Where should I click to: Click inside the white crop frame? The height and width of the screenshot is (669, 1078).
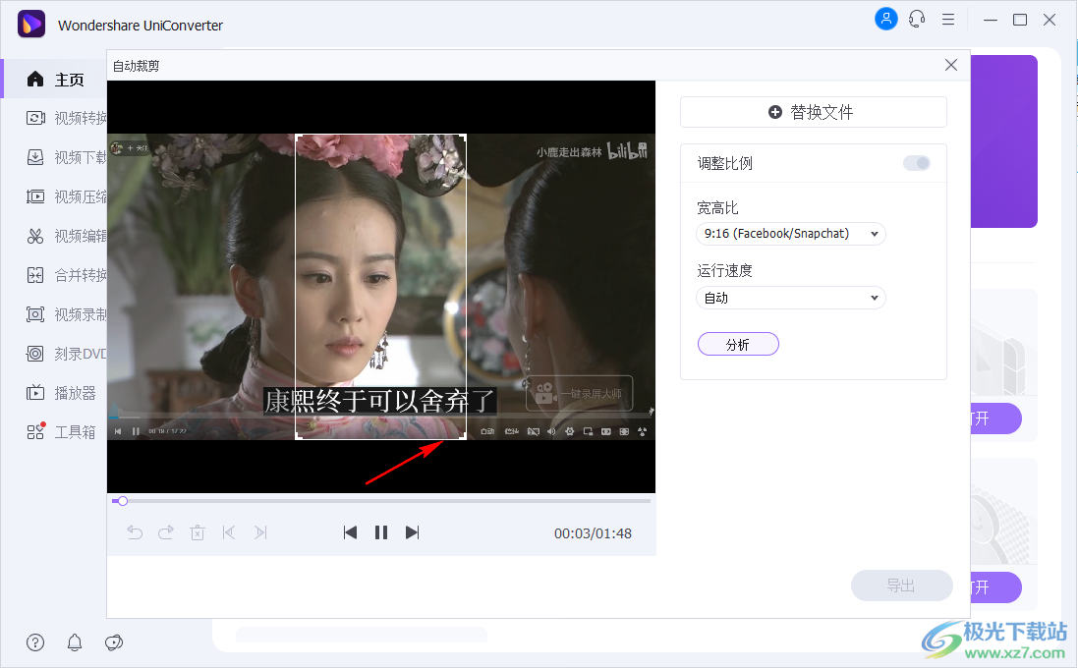(x=381, y=287)
